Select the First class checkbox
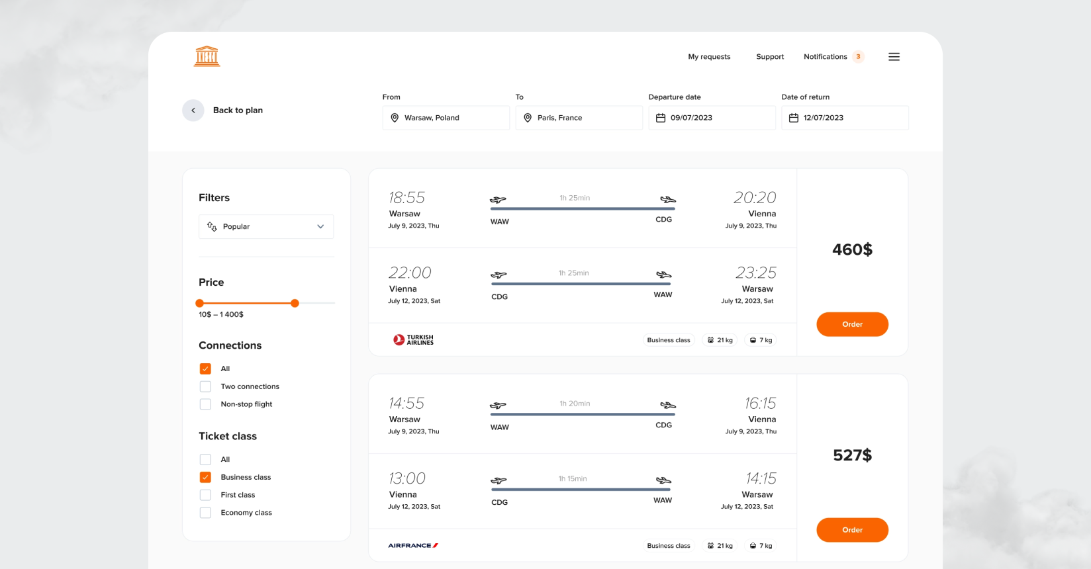Screen dimensions: 1091x569 pyautogui.click(x=205, y=495)
